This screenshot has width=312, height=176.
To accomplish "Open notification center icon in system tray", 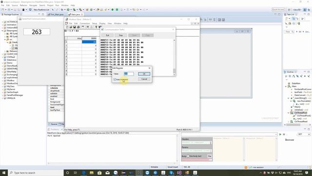I will coord(307,173).
